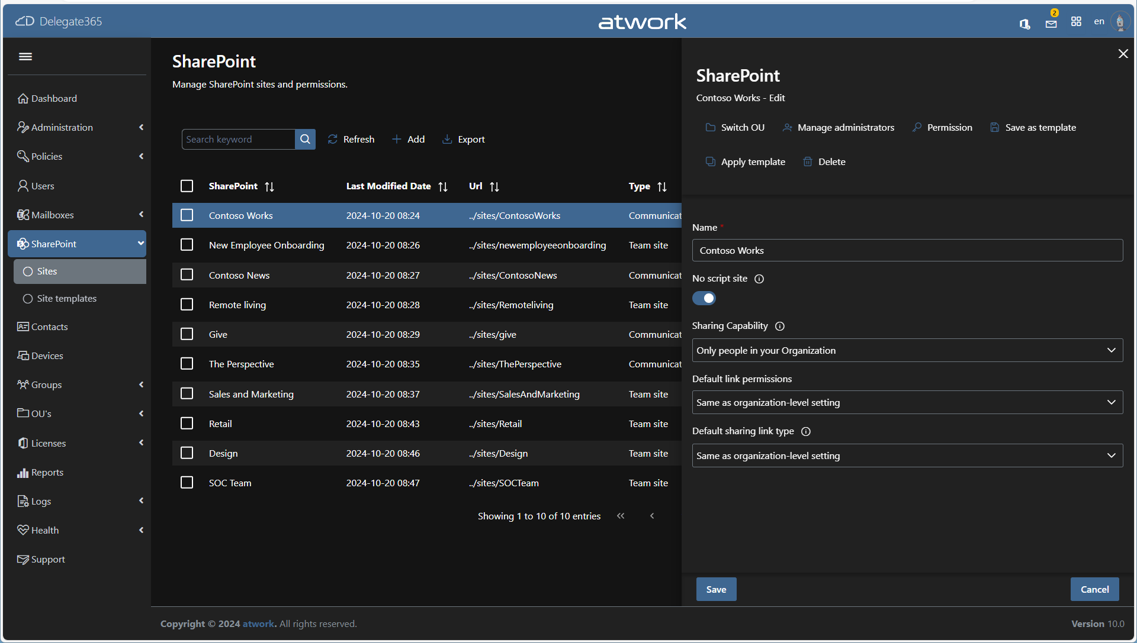The height and width of the screenshot is (643, 1137).
Task: Click the Support envelope icon
Action: click(23, 559)
